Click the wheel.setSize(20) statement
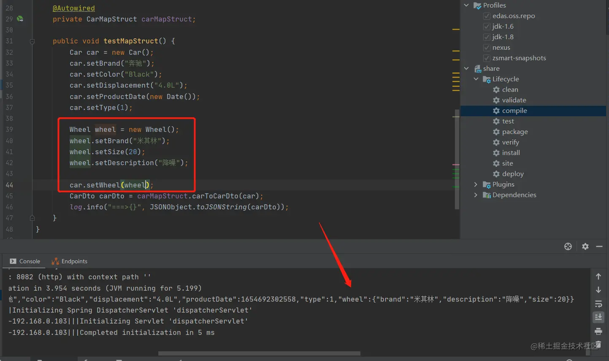The width and height of the screenshot is (609, 361). (108, 152)
